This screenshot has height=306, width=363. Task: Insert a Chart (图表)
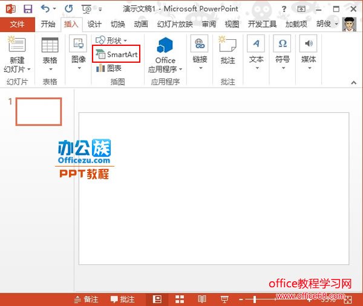(x=108, y=68)
